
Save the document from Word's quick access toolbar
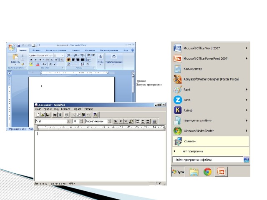pyautogui.click(x=19, y=45)
